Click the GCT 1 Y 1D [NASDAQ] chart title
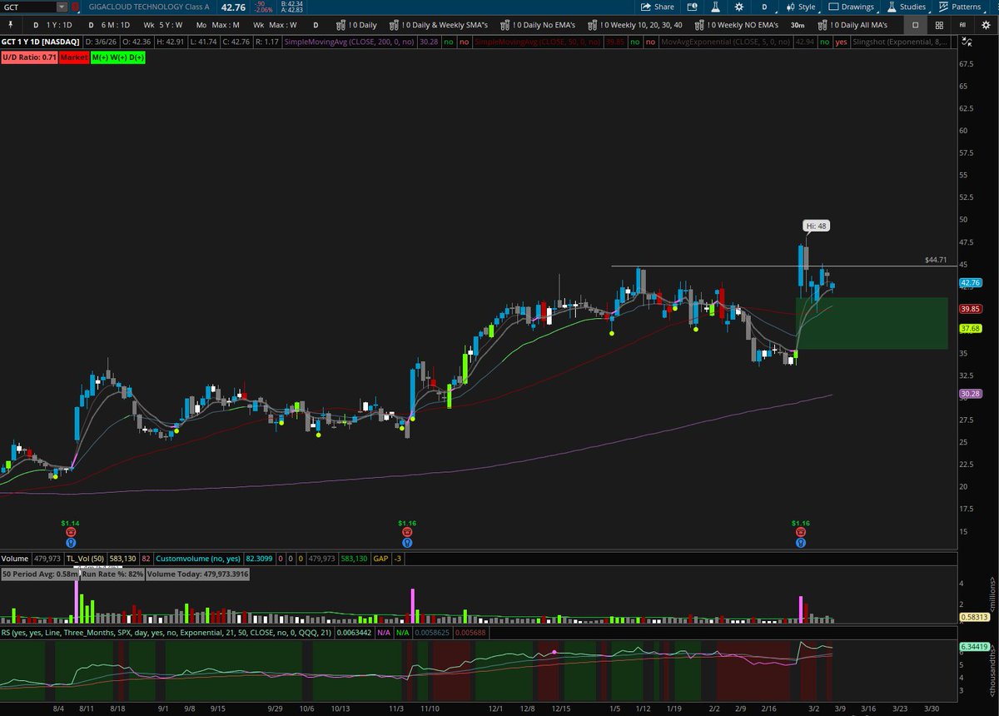 [x=41, y=41]
